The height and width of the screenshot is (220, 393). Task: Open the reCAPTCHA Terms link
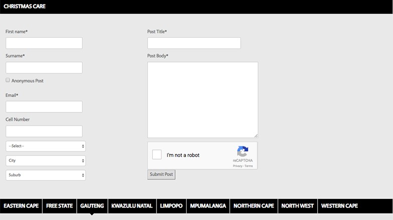(249, 166)
